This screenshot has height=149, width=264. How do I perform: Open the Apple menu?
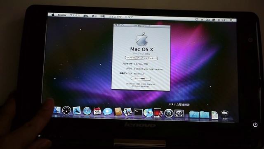coord(53,15)
